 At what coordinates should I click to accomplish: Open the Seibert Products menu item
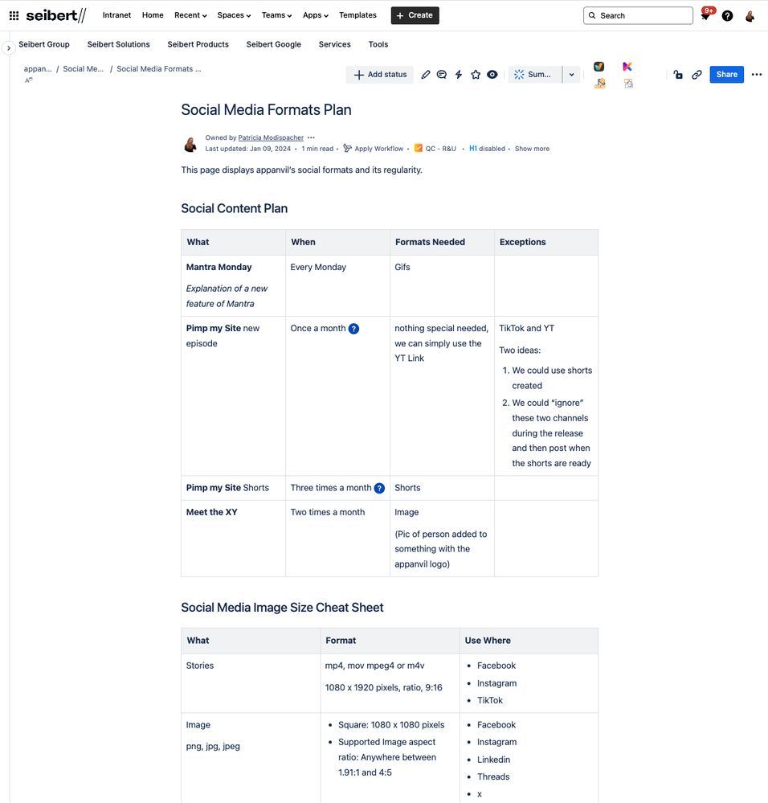tap(198, 44)
